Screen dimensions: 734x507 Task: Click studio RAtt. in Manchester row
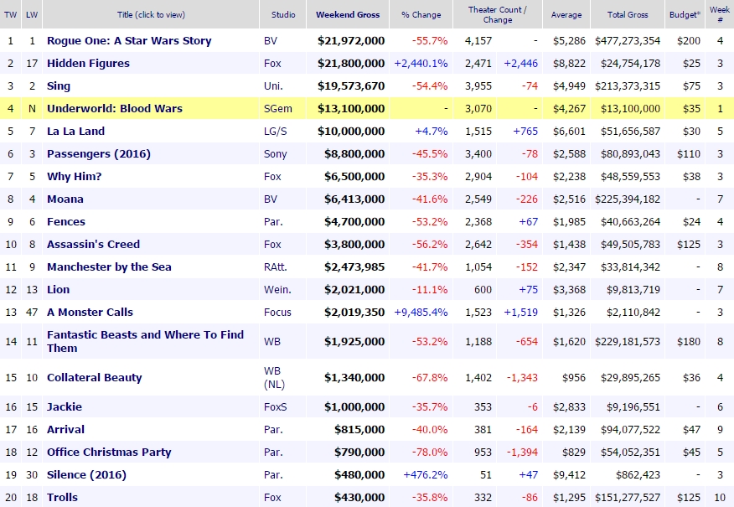pos(275,266)
